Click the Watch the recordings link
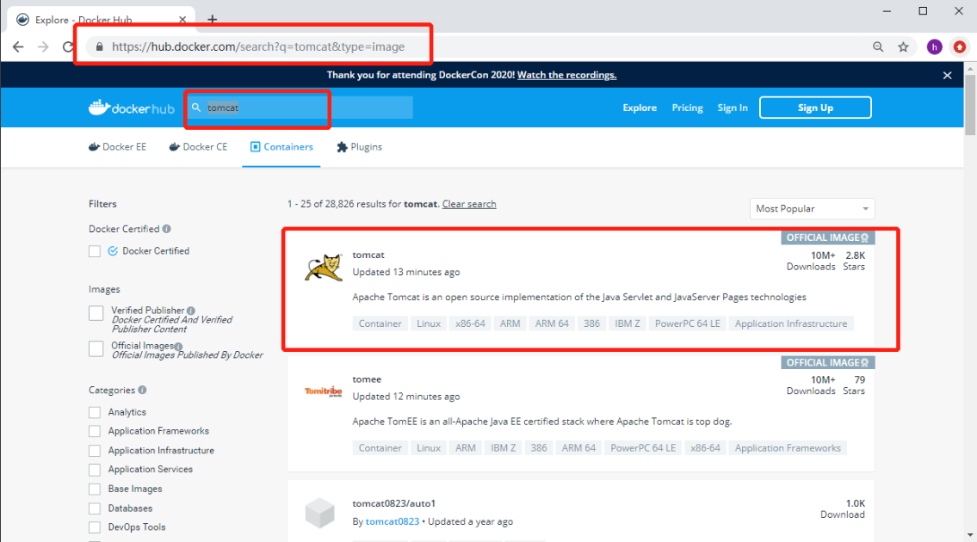The height and width of the screenshot is (542, 977). click(567, 75)
